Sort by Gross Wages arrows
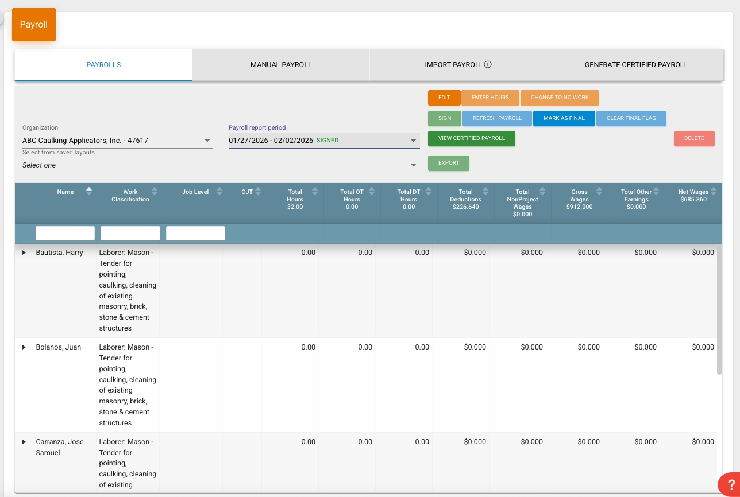Screen dimensions: 740x497 [599, 192]
